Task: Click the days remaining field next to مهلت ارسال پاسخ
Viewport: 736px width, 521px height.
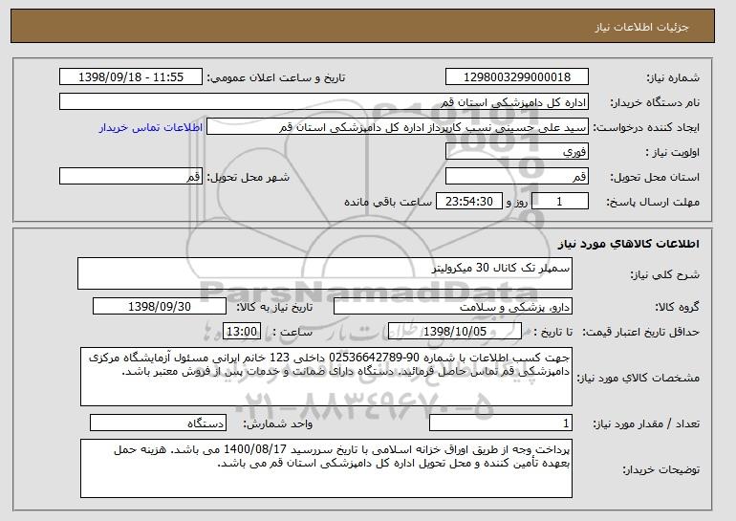Action: pos(560,202)
